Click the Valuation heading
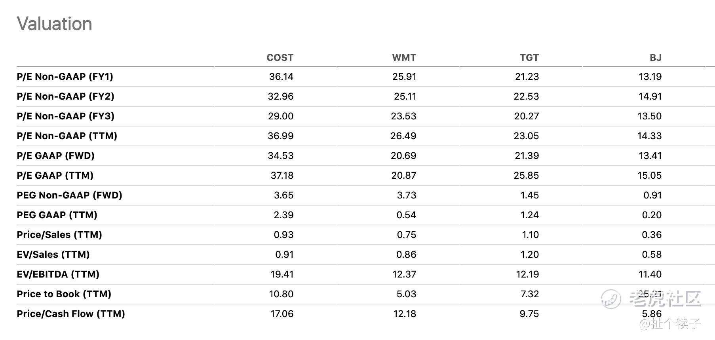 click(55, 24)
